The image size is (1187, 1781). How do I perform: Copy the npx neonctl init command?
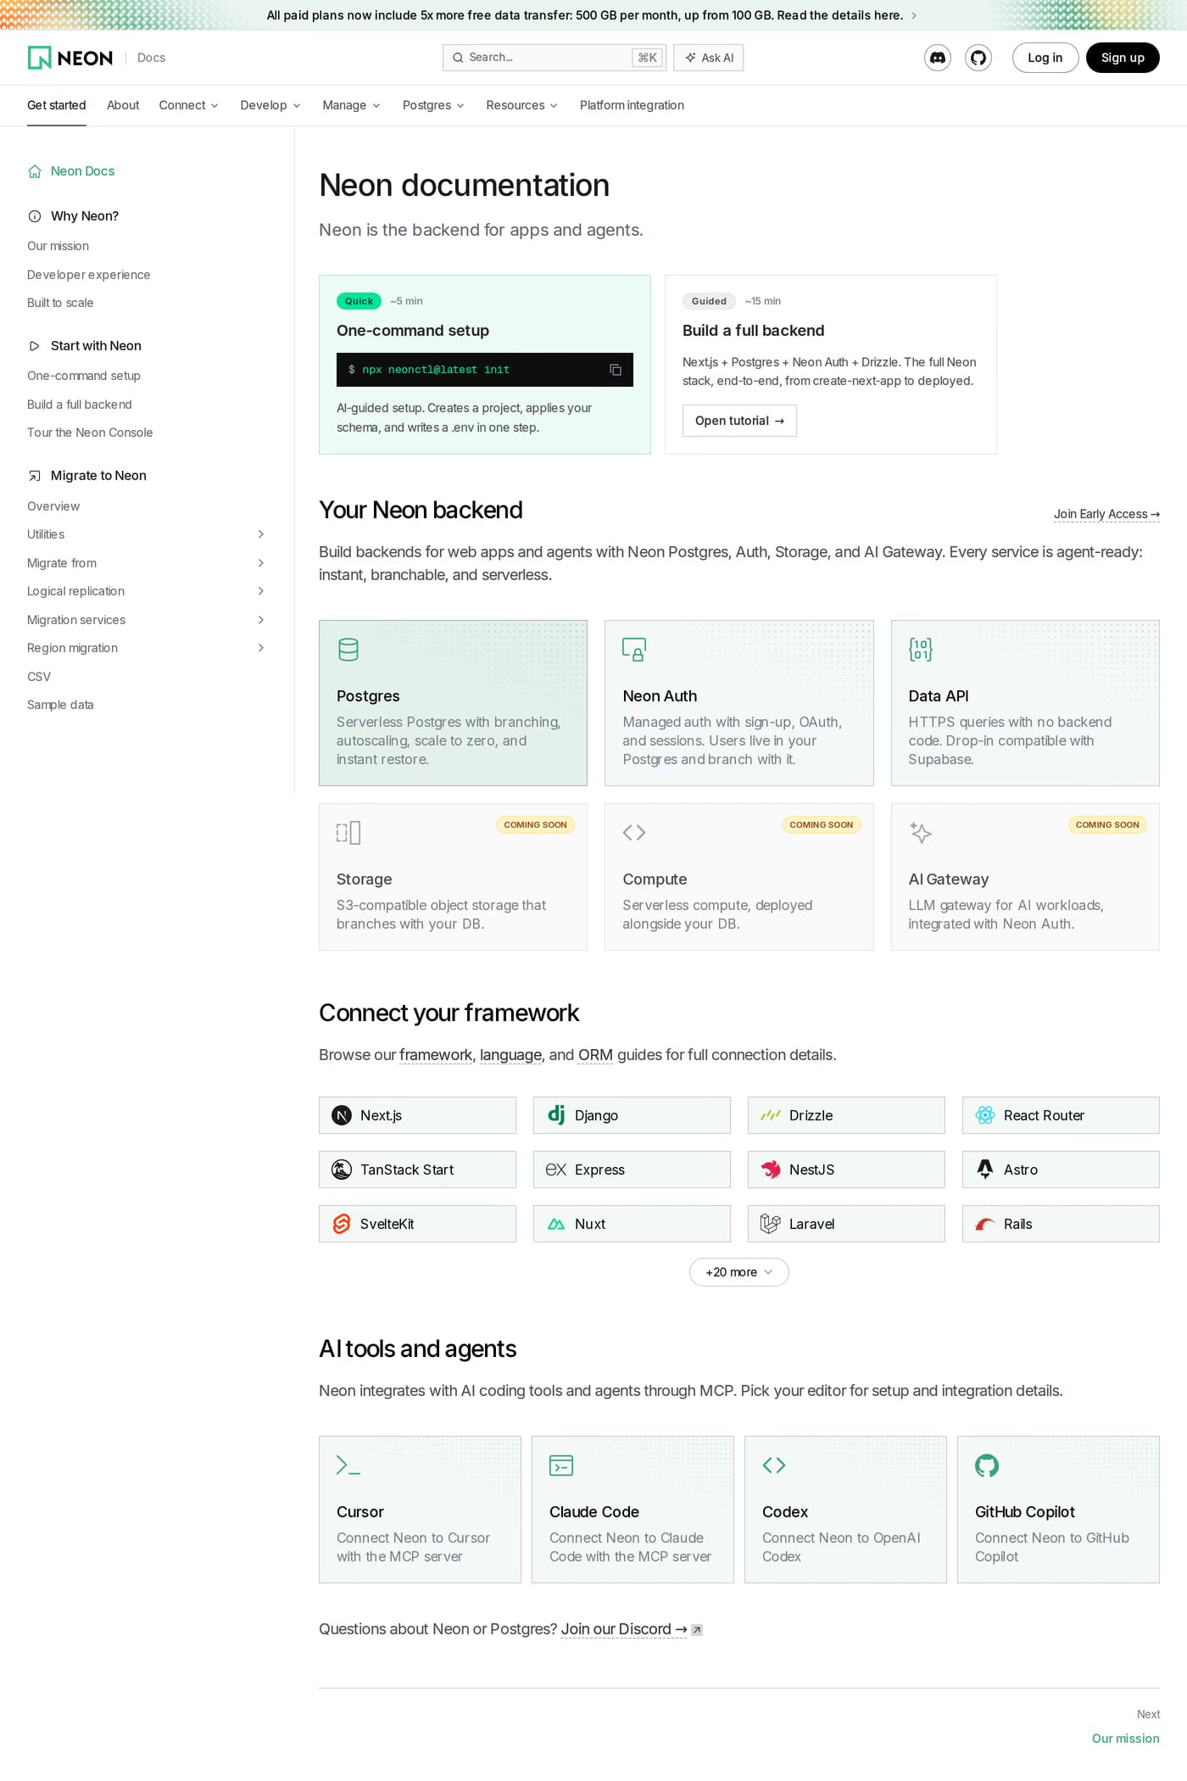pyautogui.click(x=616, y=370)
